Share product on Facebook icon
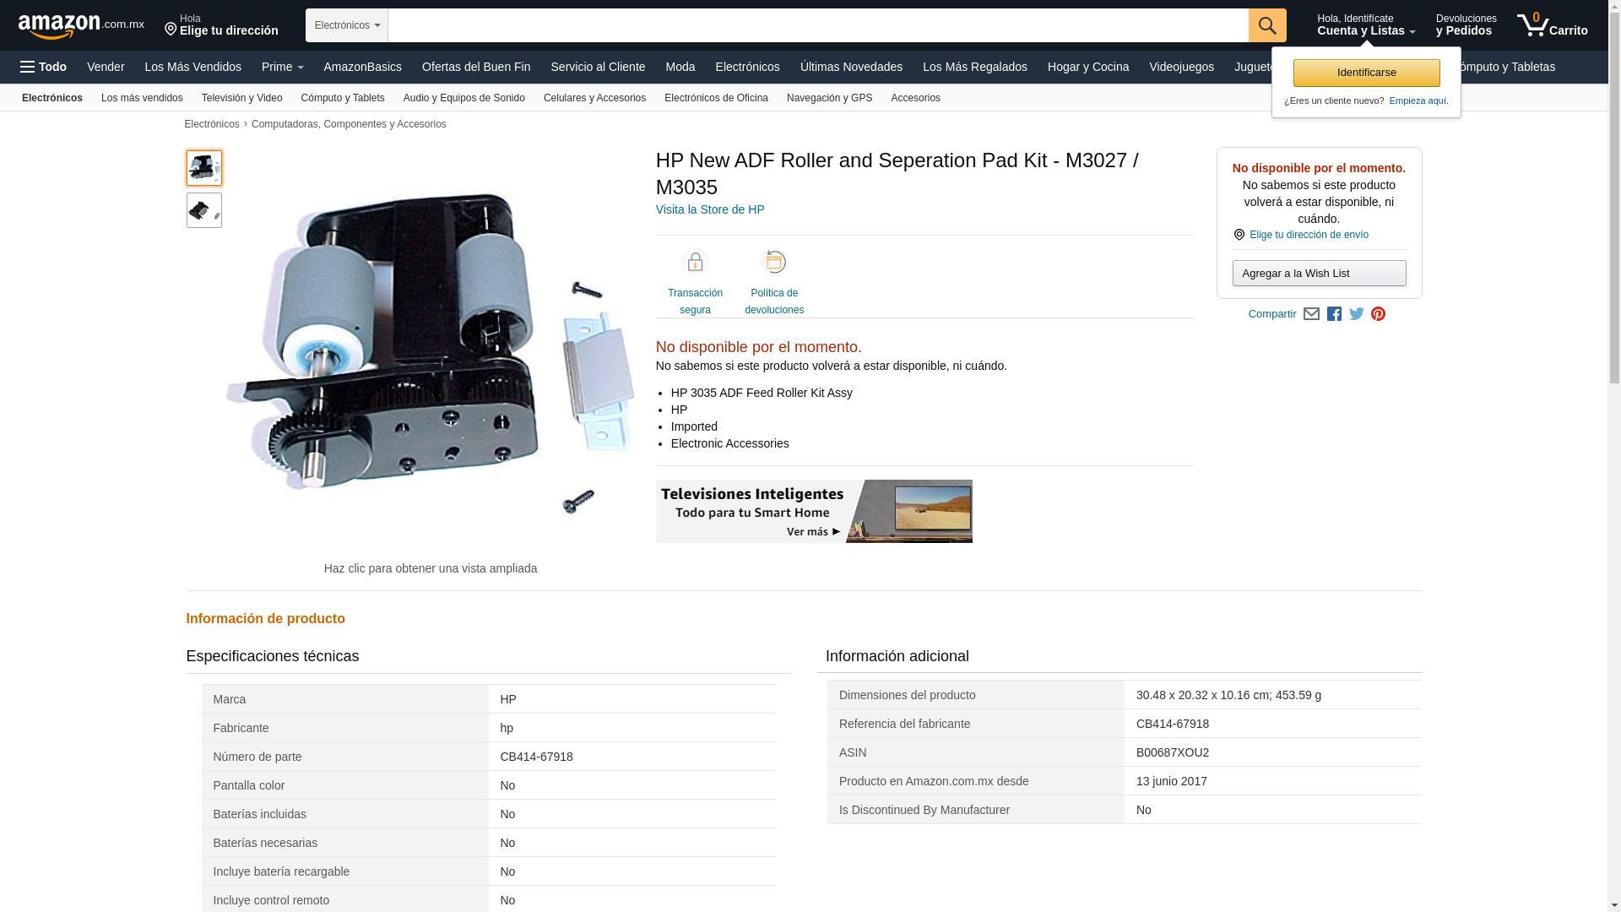Viewport: 1621px width, 912px height. (1334, 314)
